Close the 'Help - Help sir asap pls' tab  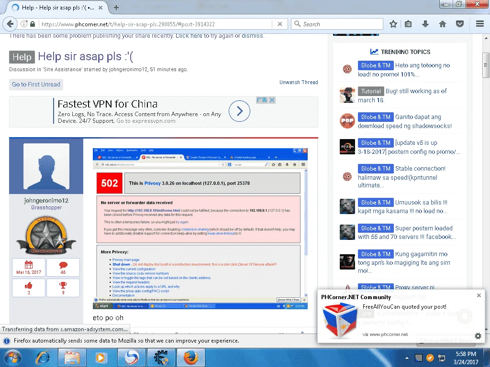pyautogui.click(x=100, y=8)
